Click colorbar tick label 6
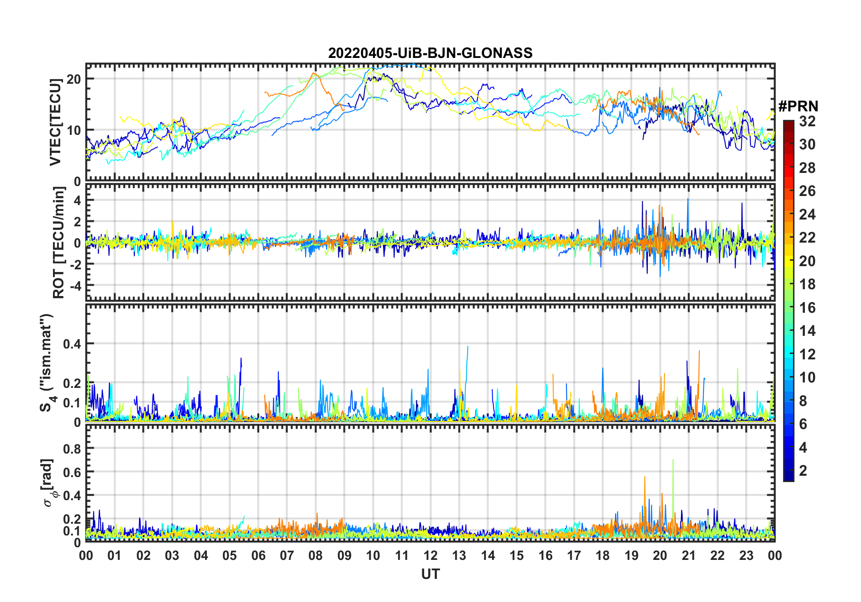This screenshot has height=602, width=861. (803, 424)
